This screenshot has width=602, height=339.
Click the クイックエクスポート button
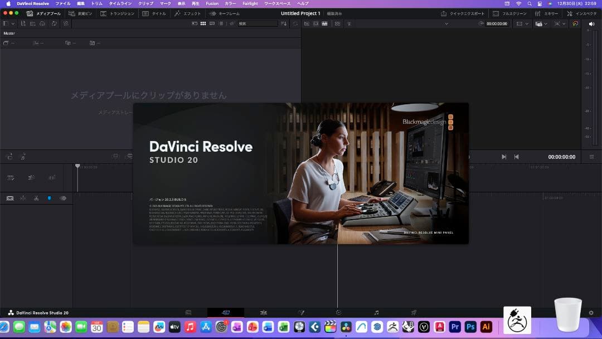[x=463, y=13]
